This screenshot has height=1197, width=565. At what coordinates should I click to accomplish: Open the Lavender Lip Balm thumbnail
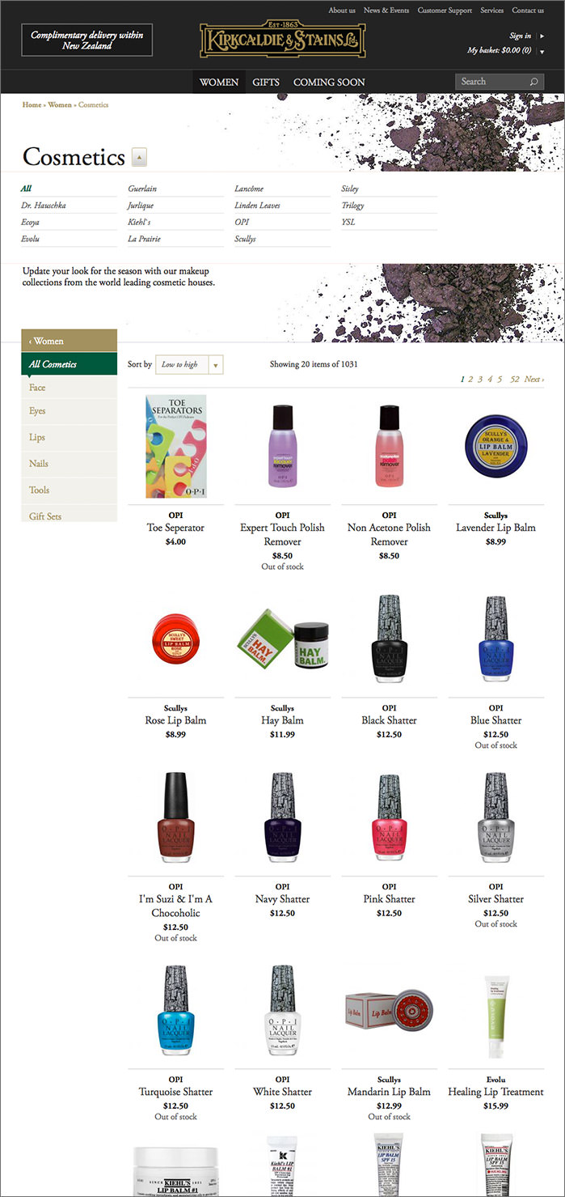(x=495, y=446)
